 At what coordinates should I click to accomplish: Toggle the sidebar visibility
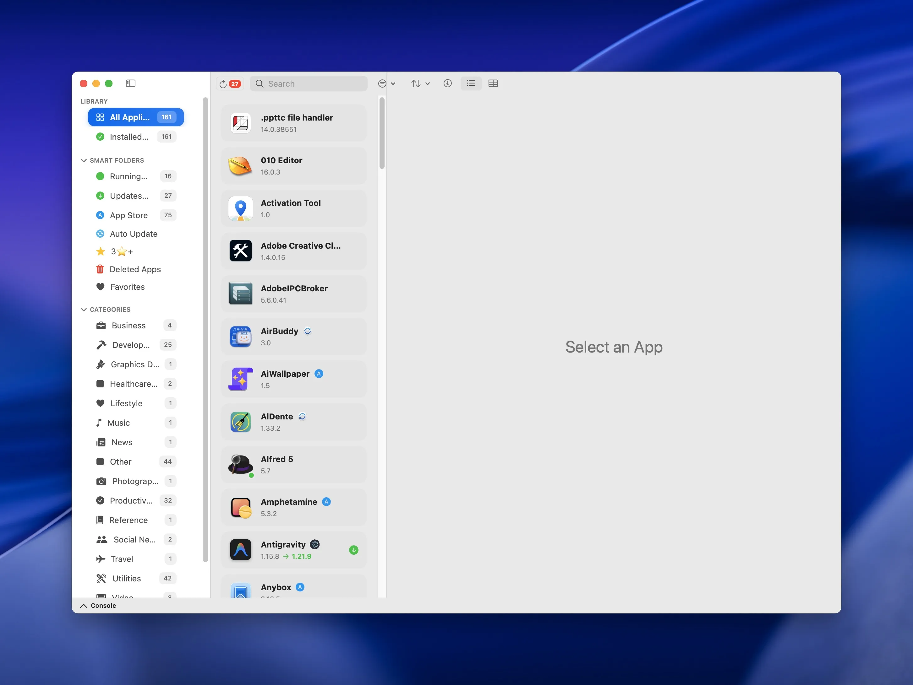[130, 83]
